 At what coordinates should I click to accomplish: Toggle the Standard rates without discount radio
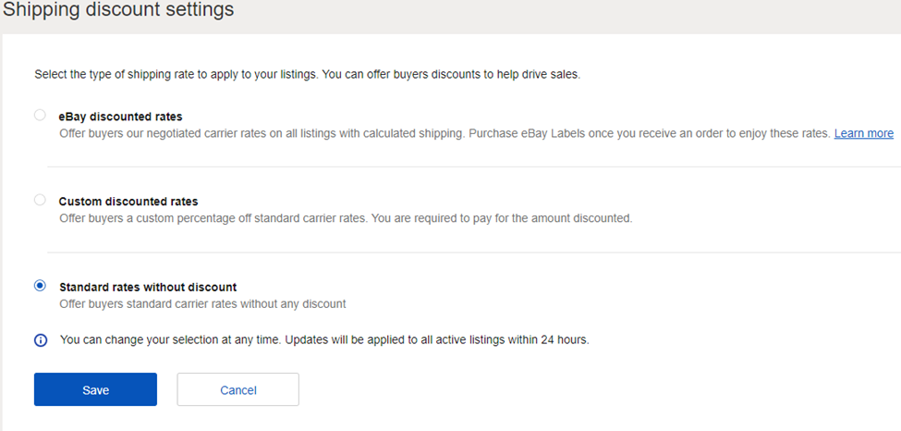(40, 286)
